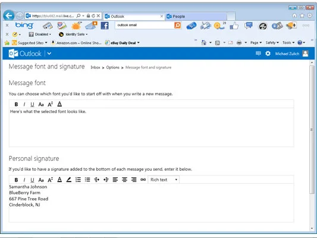Screen dimensions: 317x238
Task: Go to Options in the breadcrumb
Action: pos(112,67)
